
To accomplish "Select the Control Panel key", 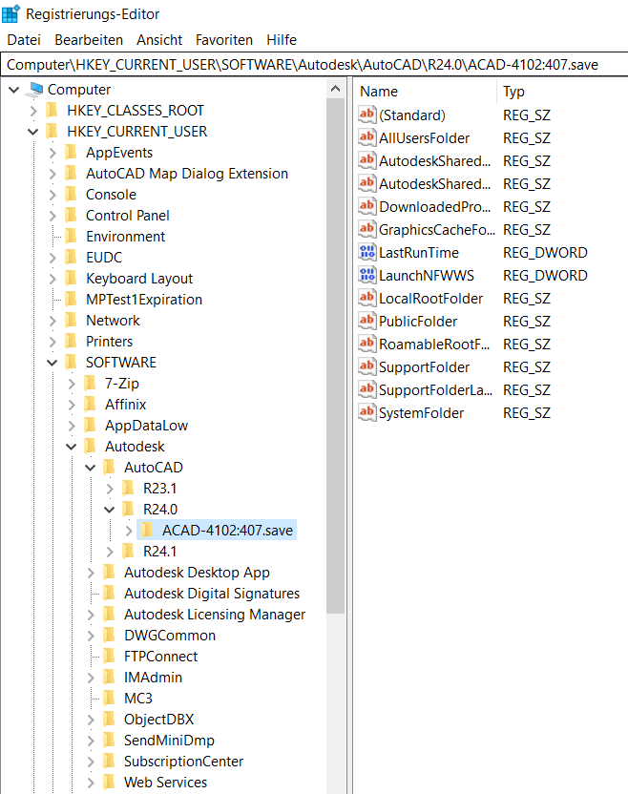I will pyautogui.click(x=127, y=216).
